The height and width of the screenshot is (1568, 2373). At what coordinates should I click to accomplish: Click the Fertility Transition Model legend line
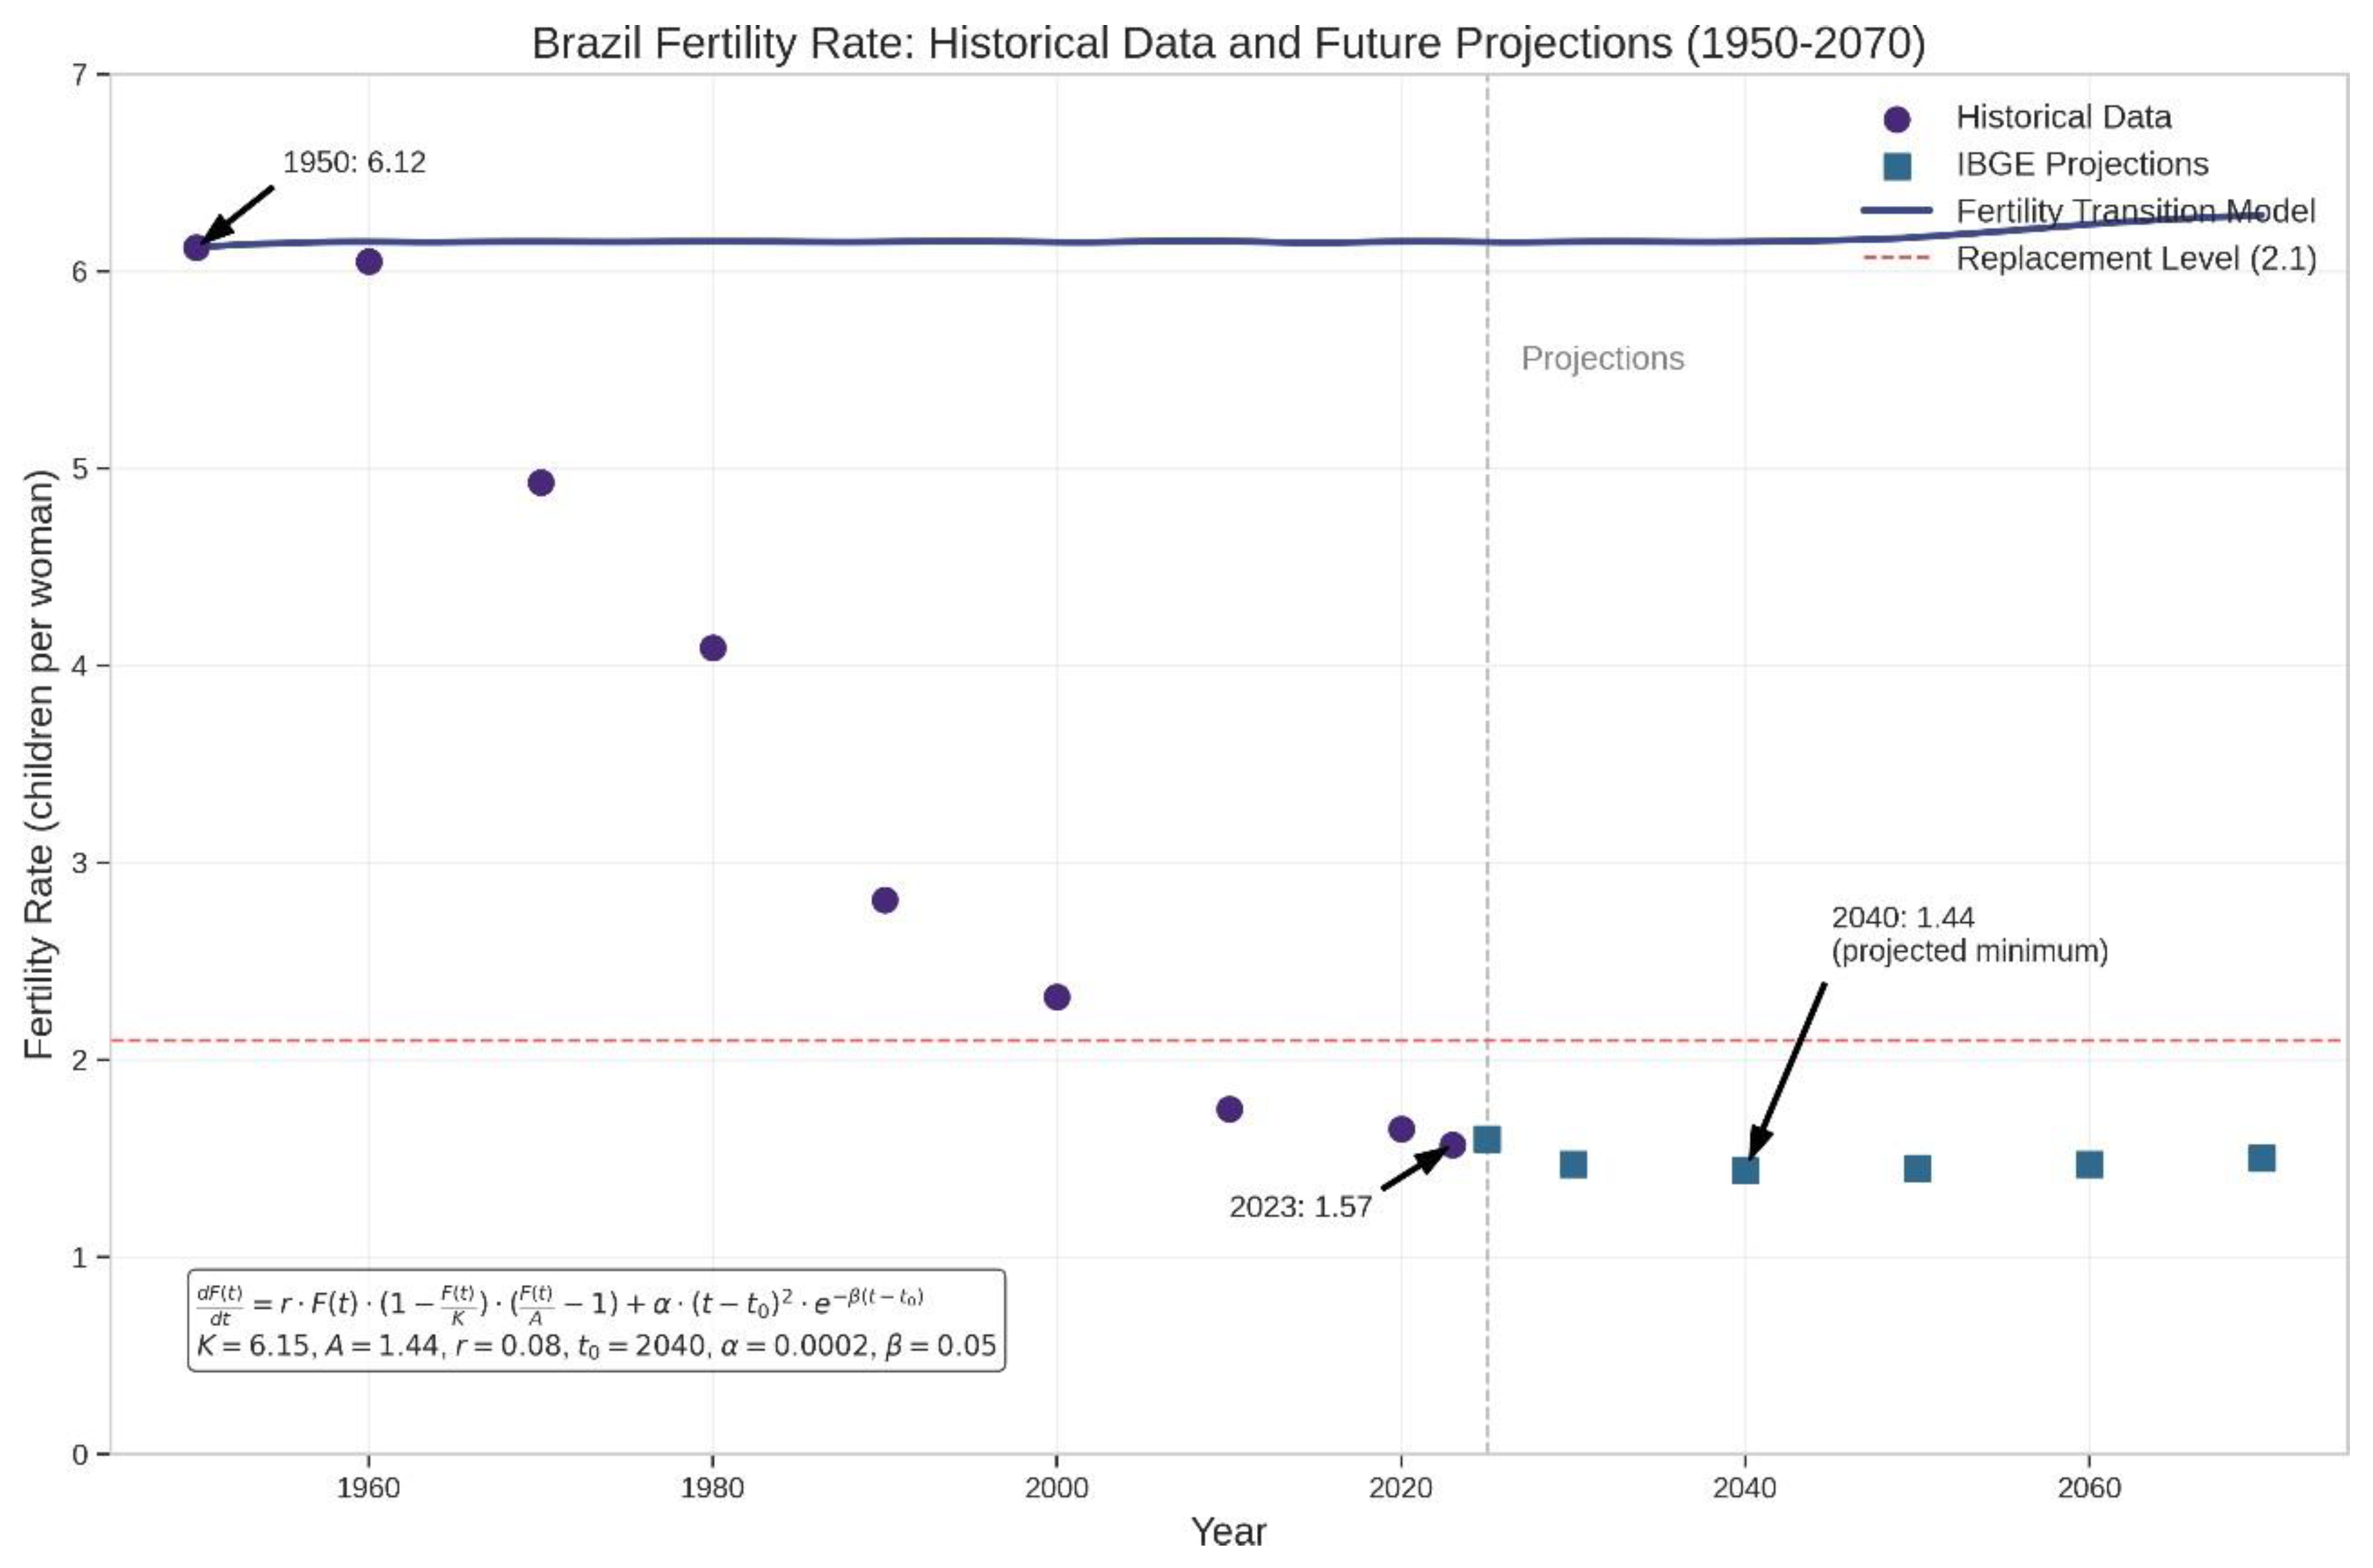click(1896, 211)
